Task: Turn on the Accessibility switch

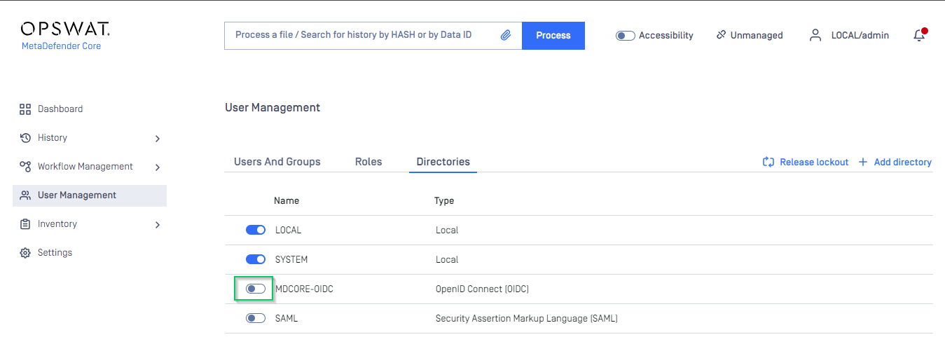Action: 626,36
